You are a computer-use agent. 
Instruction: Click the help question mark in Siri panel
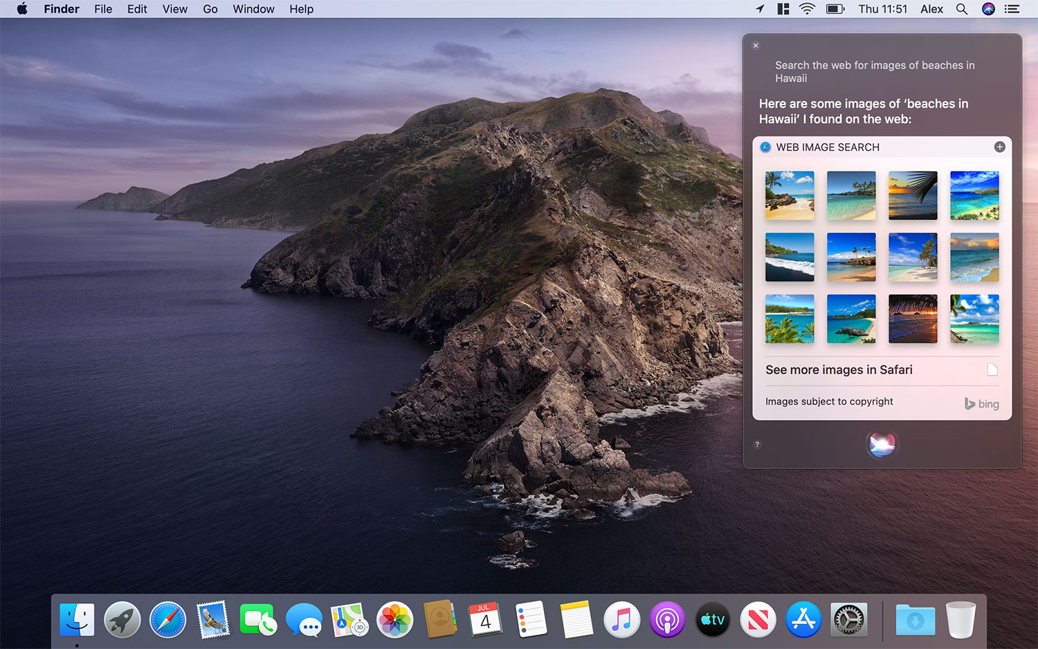click(x=757, y=445)
